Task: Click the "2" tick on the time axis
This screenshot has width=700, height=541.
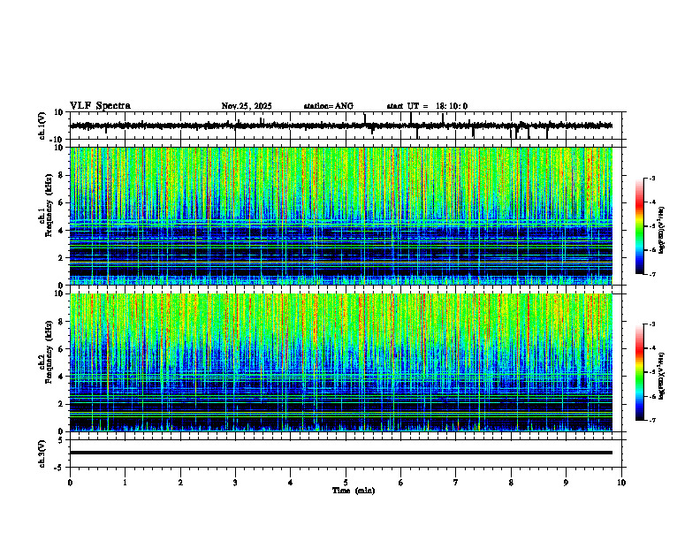Action: (x=180, y=483)
